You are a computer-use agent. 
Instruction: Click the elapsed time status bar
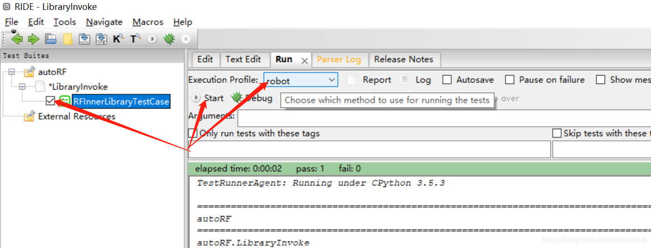click(419, 169)
